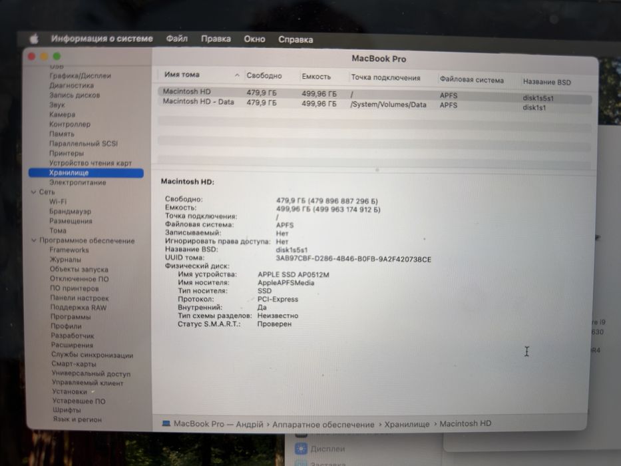621x466 pixels.
Task: Sort by Емкость column header
Action: click(316, 77)
